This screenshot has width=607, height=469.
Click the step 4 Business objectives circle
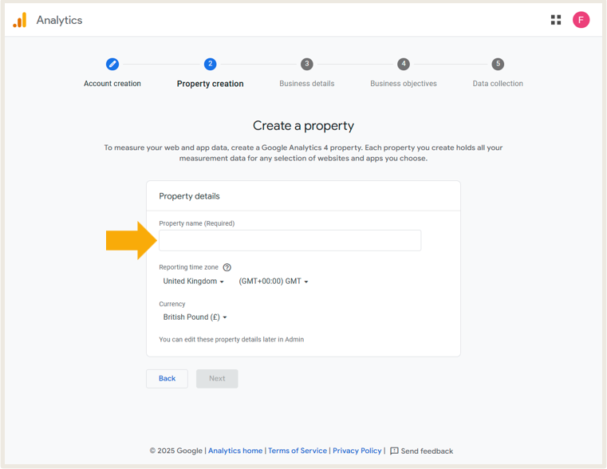pos(404,64)
